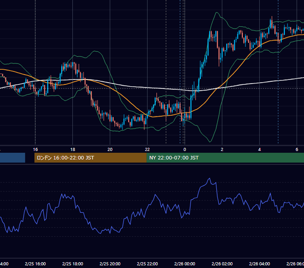The width and height of the screenshot is (304, 268).
Task: Select the ロンドン 16:00-22:00 JST session bar
Action: pos(90,158)
